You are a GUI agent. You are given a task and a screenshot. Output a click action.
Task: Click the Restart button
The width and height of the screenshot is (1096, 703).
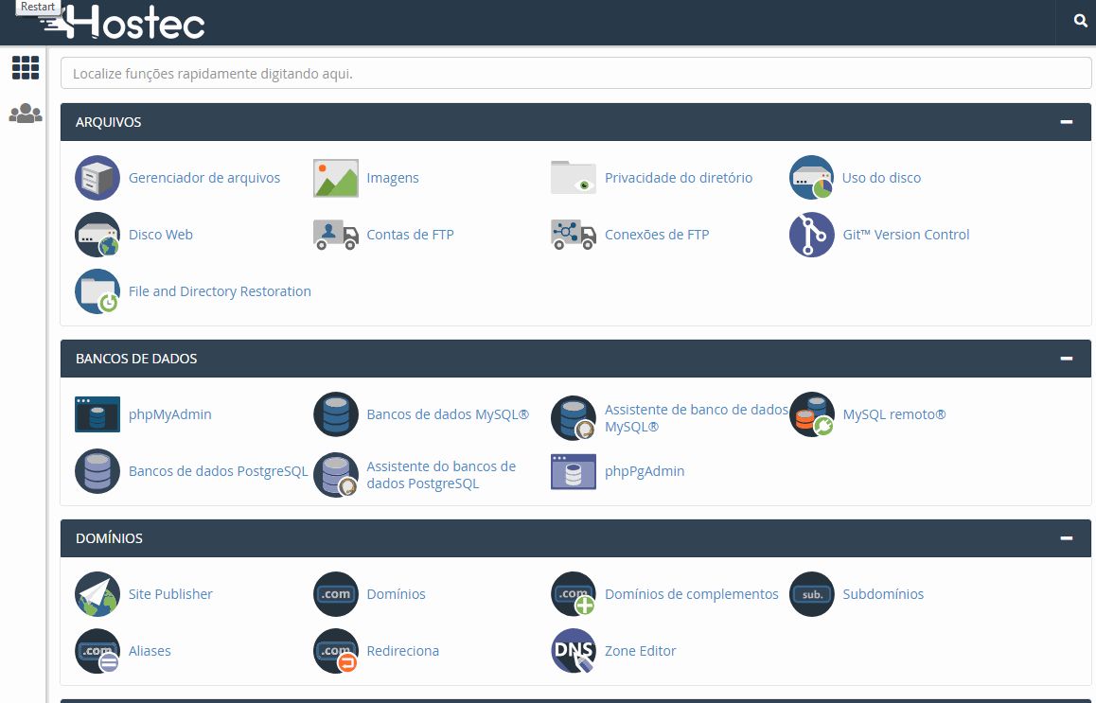coord(38,7)
